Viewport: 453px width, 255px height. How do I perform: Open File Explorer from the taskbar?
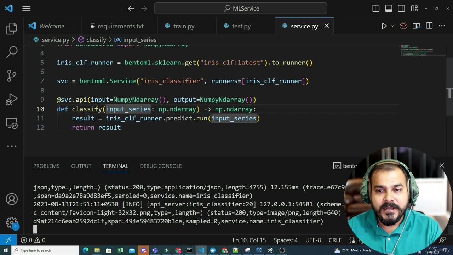coord(97,250)
